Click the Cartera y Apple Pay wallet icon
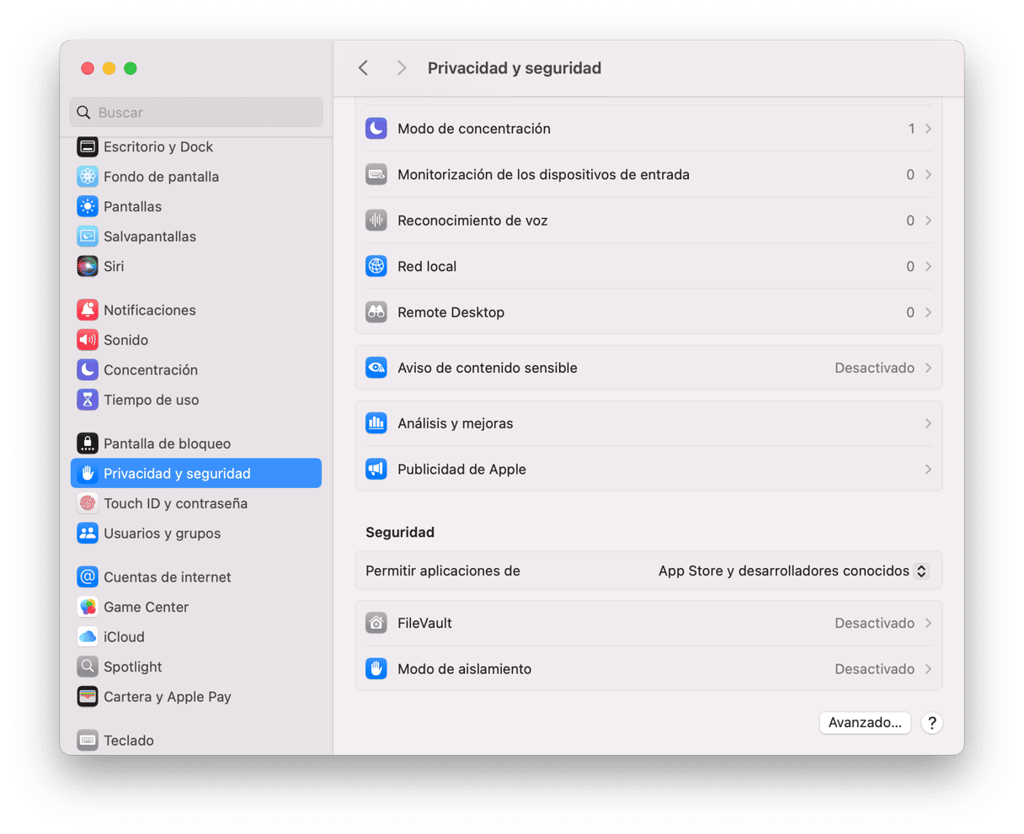1024x834 pixels. [x=88, y=697]
